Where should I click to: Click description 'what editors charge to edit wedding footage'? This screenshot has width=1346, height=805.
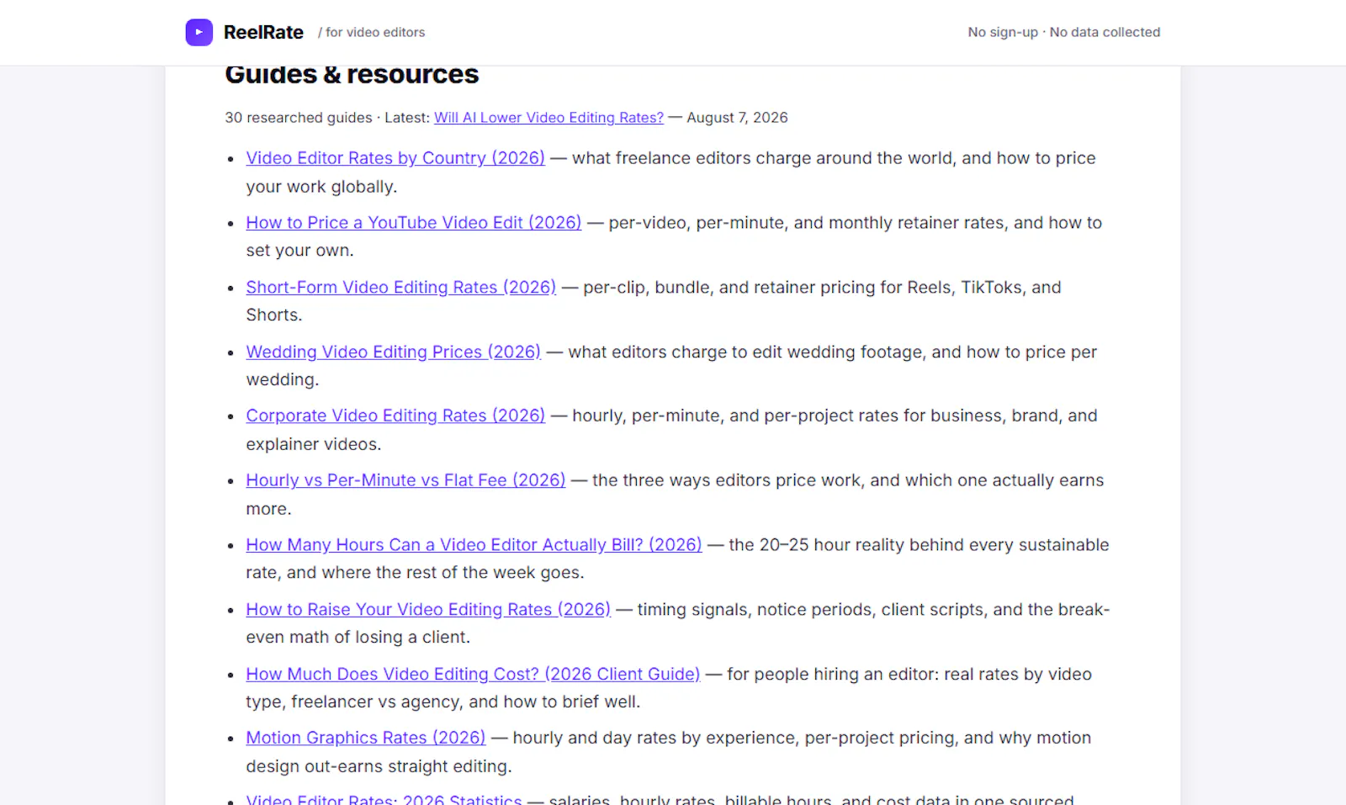tap(748, 352)
